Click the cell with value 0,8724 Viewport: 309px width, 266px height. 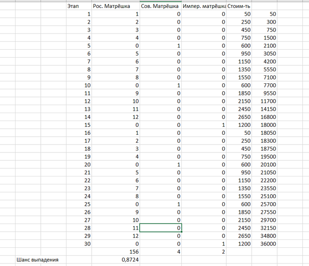point(116,260)
